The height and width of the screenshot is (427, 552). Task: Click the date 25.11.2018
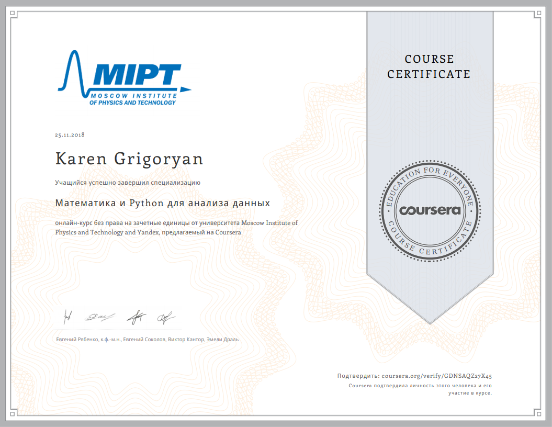pyautogui.click(x=70, y=135)
